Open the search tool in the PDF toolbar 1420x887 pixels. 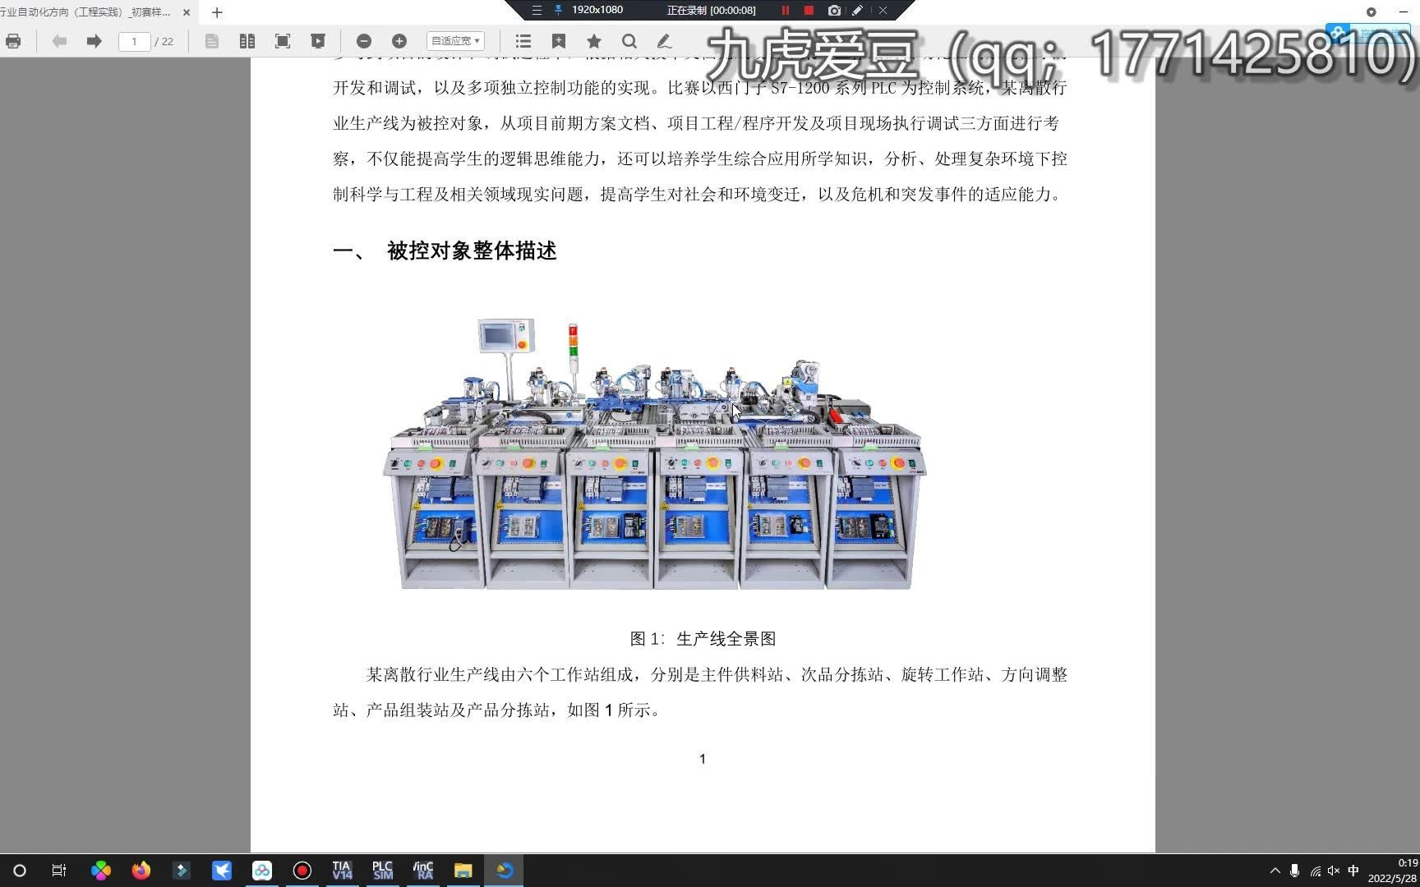tap(629, 41)
